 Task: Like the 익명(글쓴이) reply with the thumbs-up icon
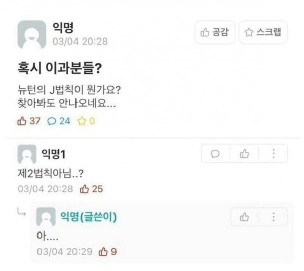244,217
